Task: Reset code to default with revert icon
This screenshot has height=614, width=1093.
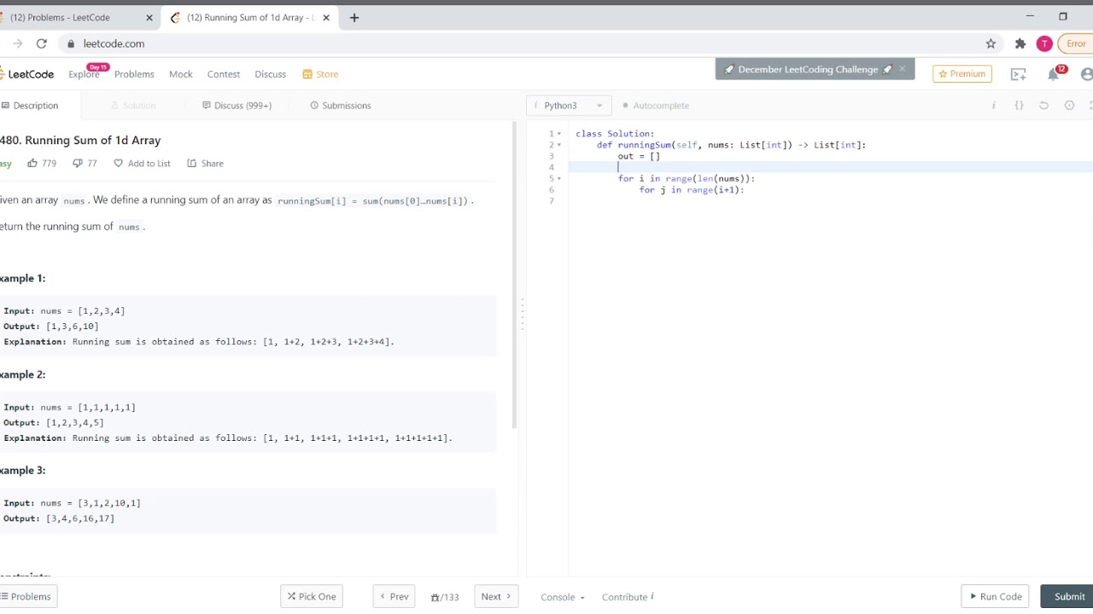Action: (x=1043, y=106)
